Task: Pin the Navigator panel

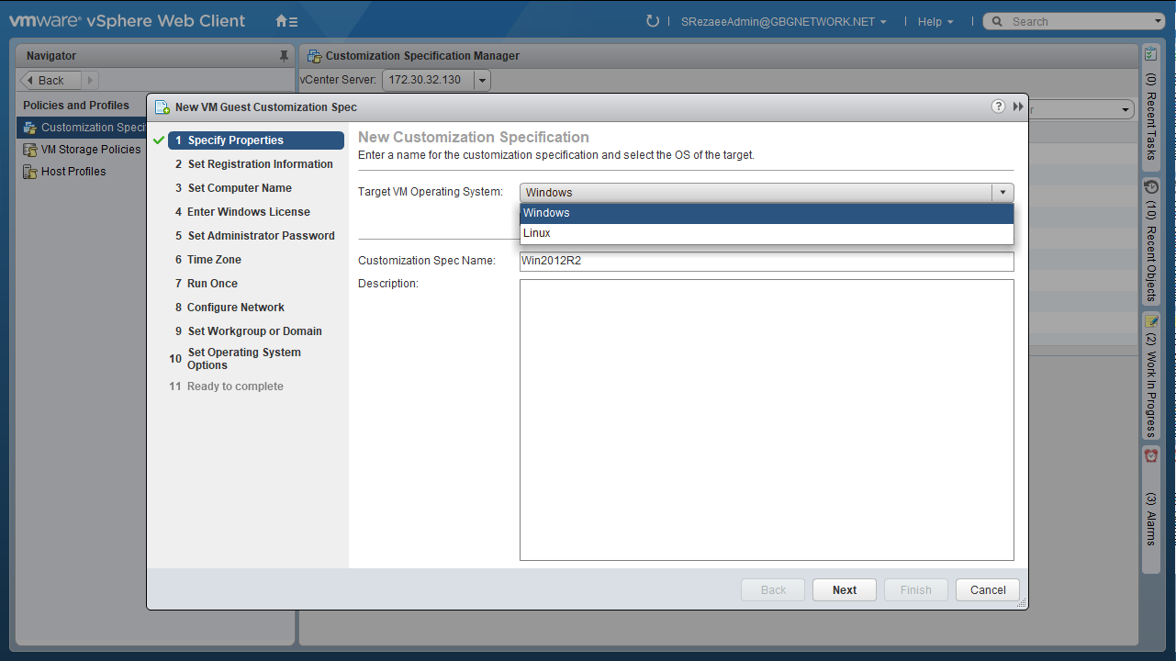Action: 284,56
